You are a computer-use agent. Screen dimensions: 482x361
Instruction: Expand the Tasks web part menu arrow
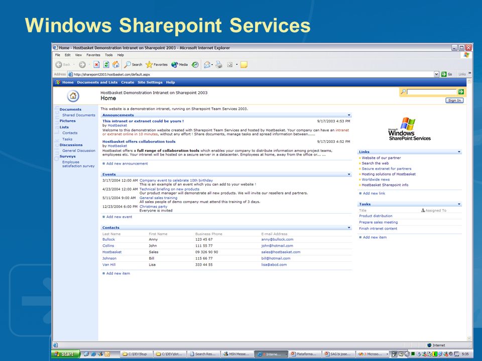pyautogui.click(x=459, y=204)
